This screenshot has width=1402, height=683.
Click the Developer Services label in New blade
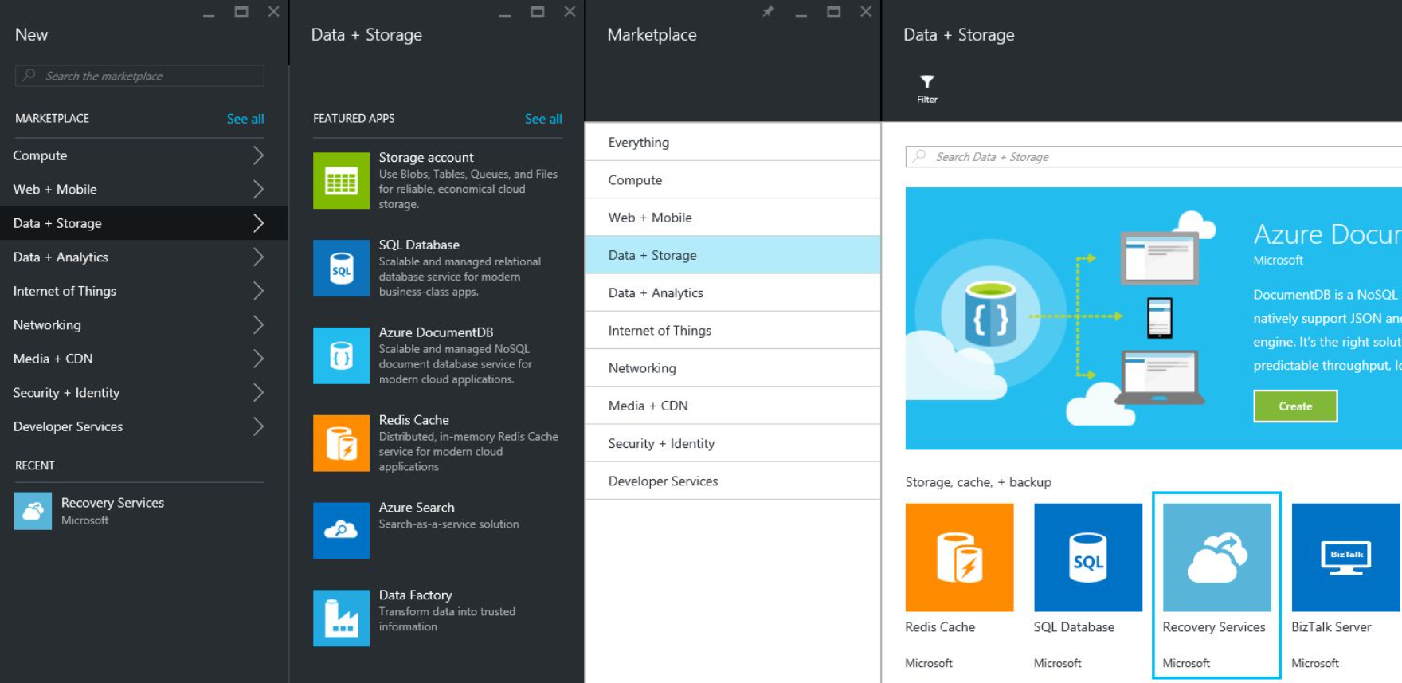[x=68, y=426]
